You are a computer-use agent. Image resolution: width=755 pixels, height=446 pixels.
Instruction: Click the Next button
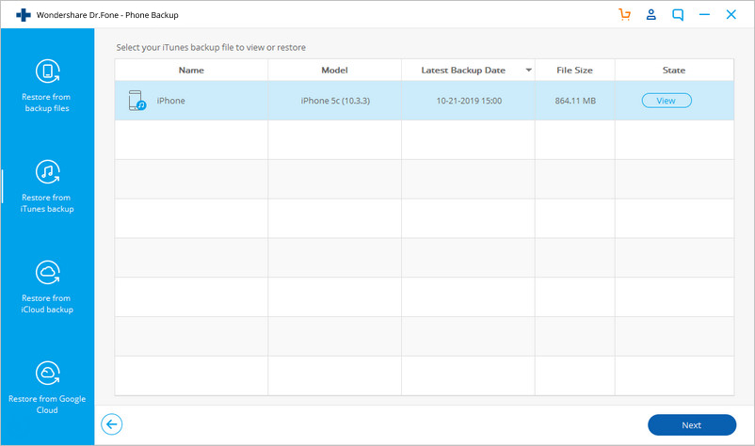(691, 425)
